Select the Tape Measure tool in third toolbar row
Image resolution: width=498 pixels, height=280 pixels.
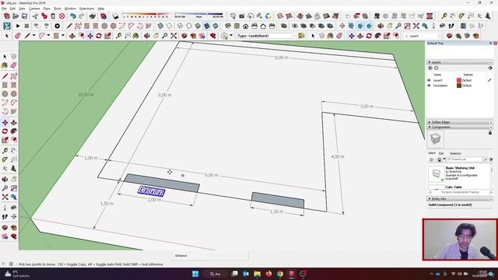pyautogui.click(x=119, y=36)
